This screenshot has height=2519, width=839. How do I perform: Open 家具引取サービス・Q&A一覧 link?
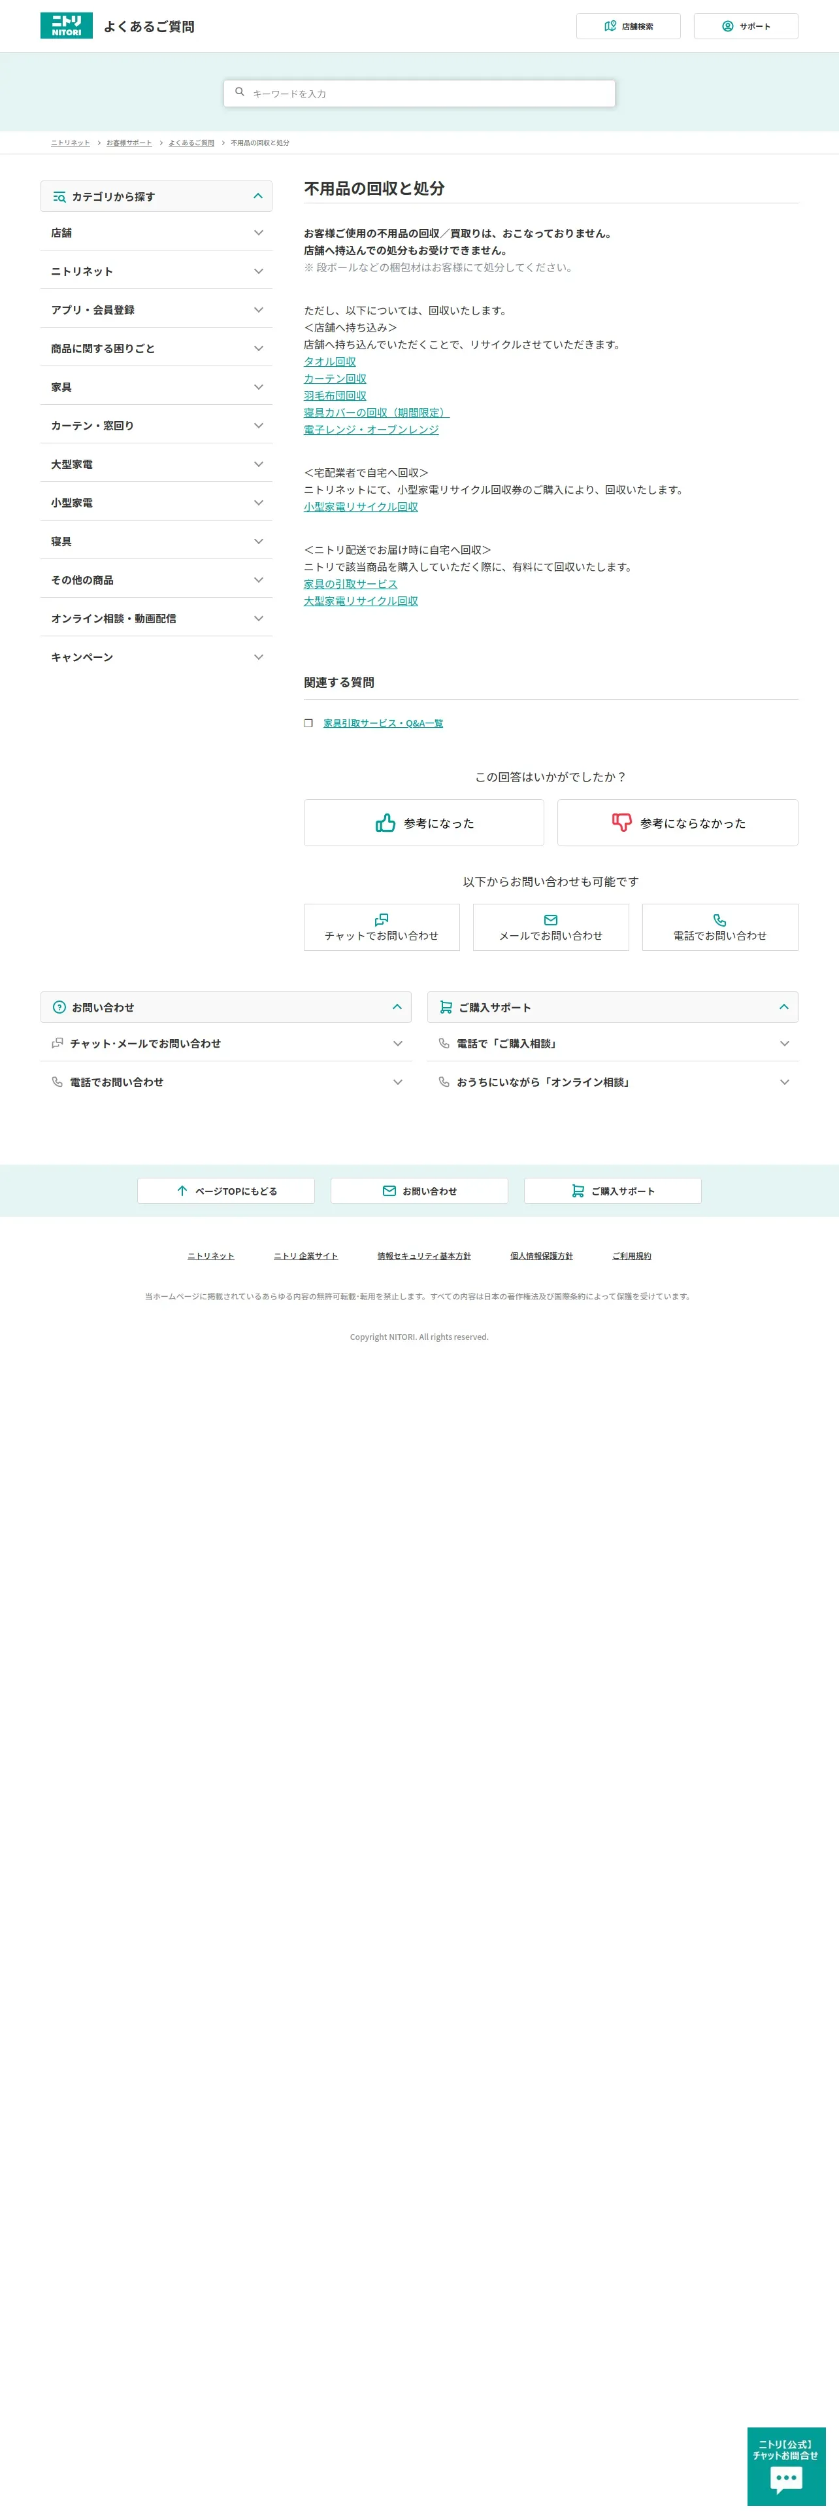383,723
